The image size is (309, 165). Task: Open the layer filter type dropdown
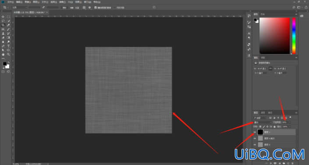pos(260,118)
